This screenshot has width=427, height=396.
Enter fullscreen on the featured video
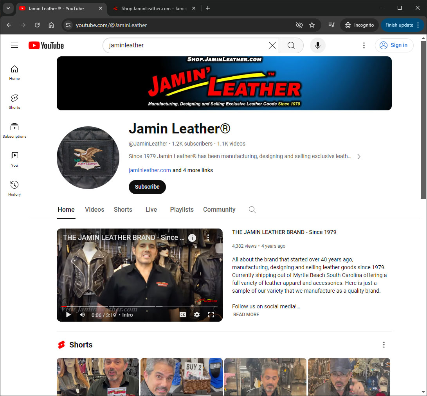211,315
